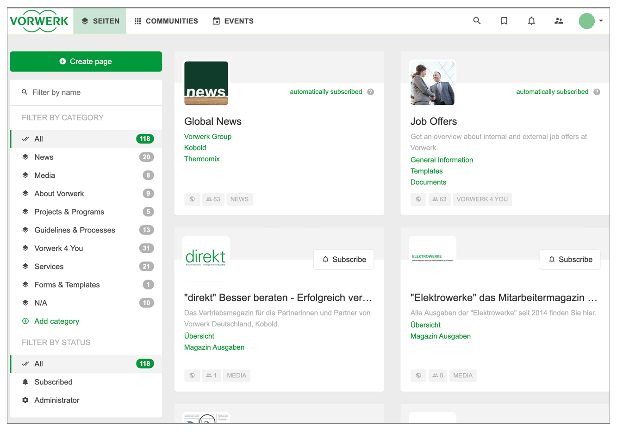Viewport: 617px width, 431px height.
Task: Subscribe to the Elektrowerke Mitarbeitermagazin page
Action: tap(570, 260)
